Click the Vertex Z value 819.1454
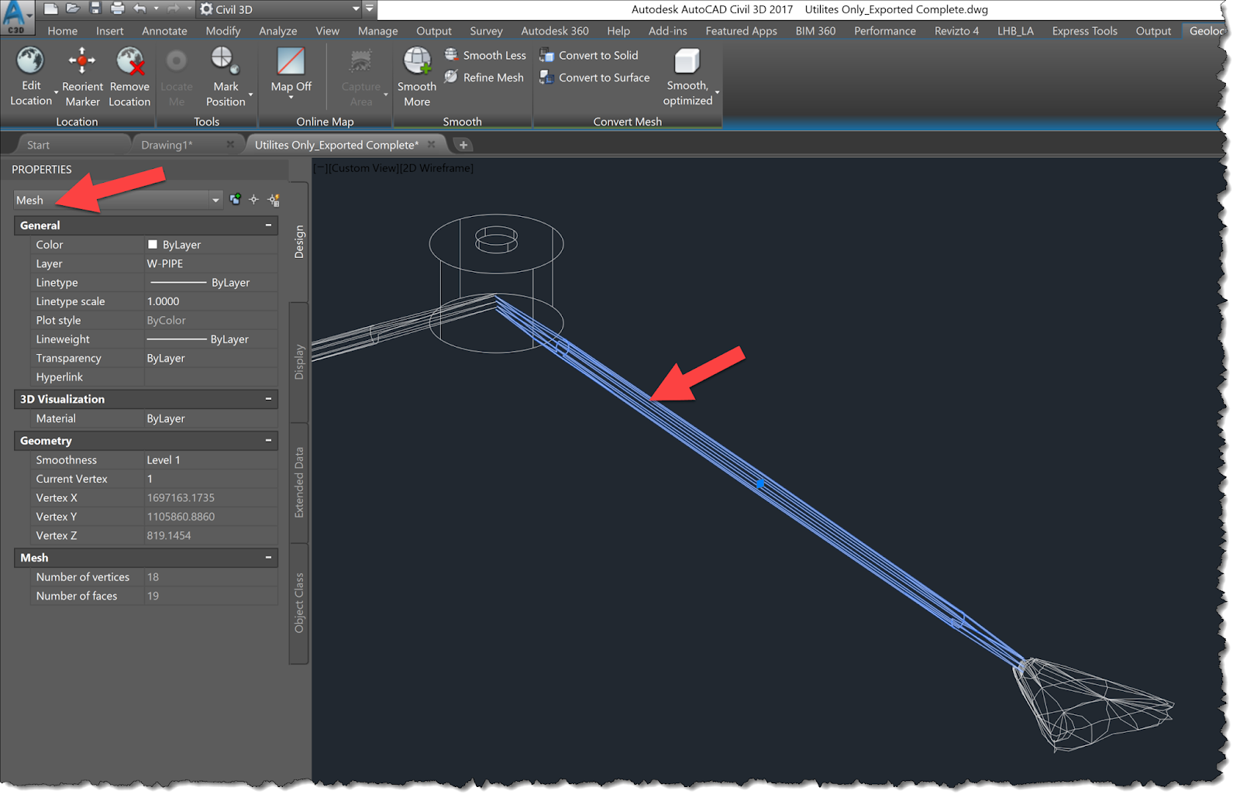The width and height of the screenshot is (1240, 801). point(169,535)
